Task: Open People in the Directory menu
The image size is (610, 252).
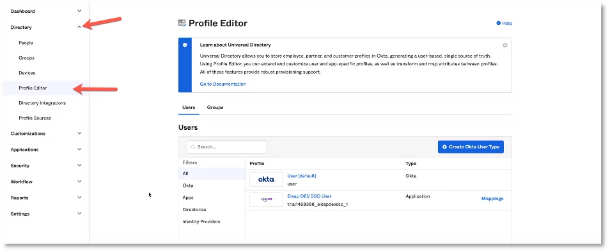Action: pos(26,43)
